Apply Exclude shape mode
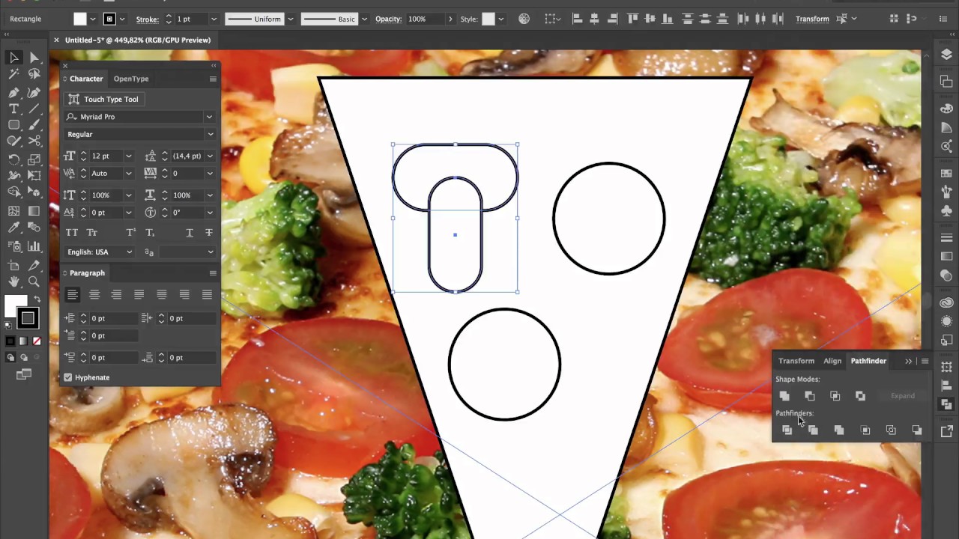This screenshot has width=959, height=539. (861, 396)
